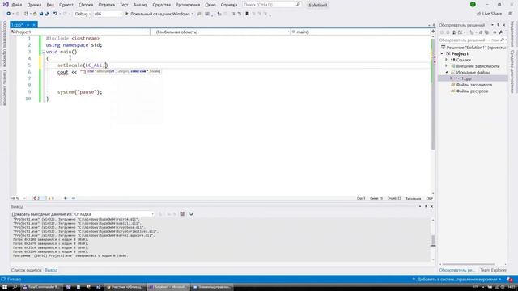518x291 pixels.
Task: Open the Проект menu
Action: (66, 5)
